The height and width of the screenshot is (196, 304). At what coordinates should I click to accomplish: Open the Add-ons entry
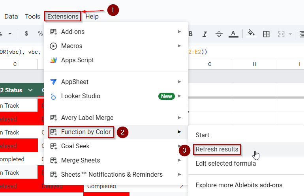(116, 32)
